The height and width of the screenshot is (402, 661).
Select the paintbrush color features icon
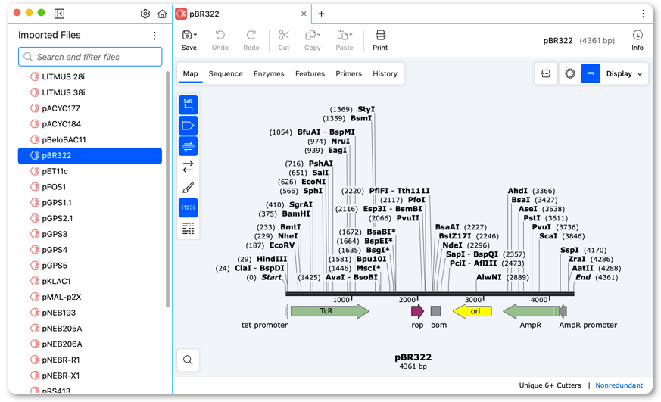pos(188,188)
